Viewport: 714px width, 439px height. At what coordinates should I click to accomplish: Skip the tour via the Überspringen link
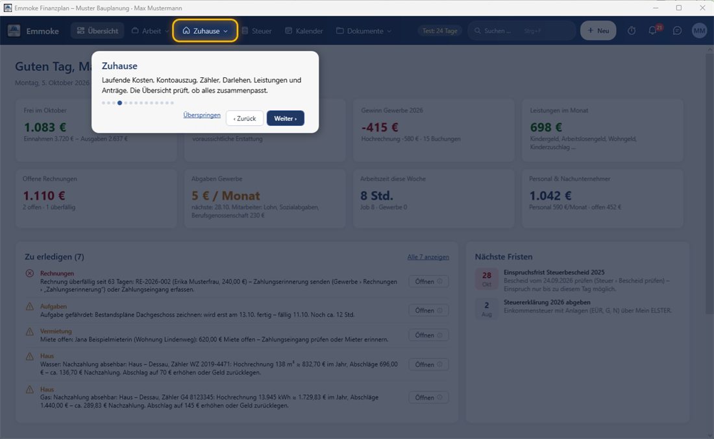(202, 115)
